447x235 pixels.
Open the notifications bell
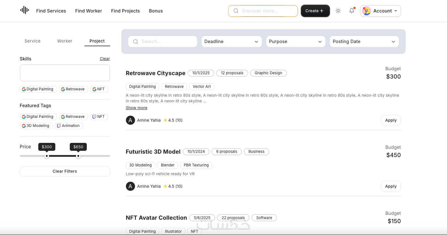pos(352,11)
